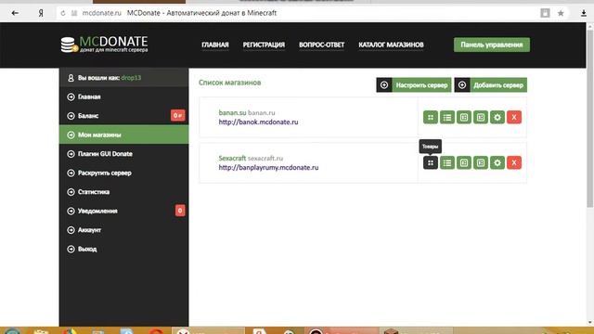Go back with browser back arrow
Viewport: 594px width, 334px height.
15,13
